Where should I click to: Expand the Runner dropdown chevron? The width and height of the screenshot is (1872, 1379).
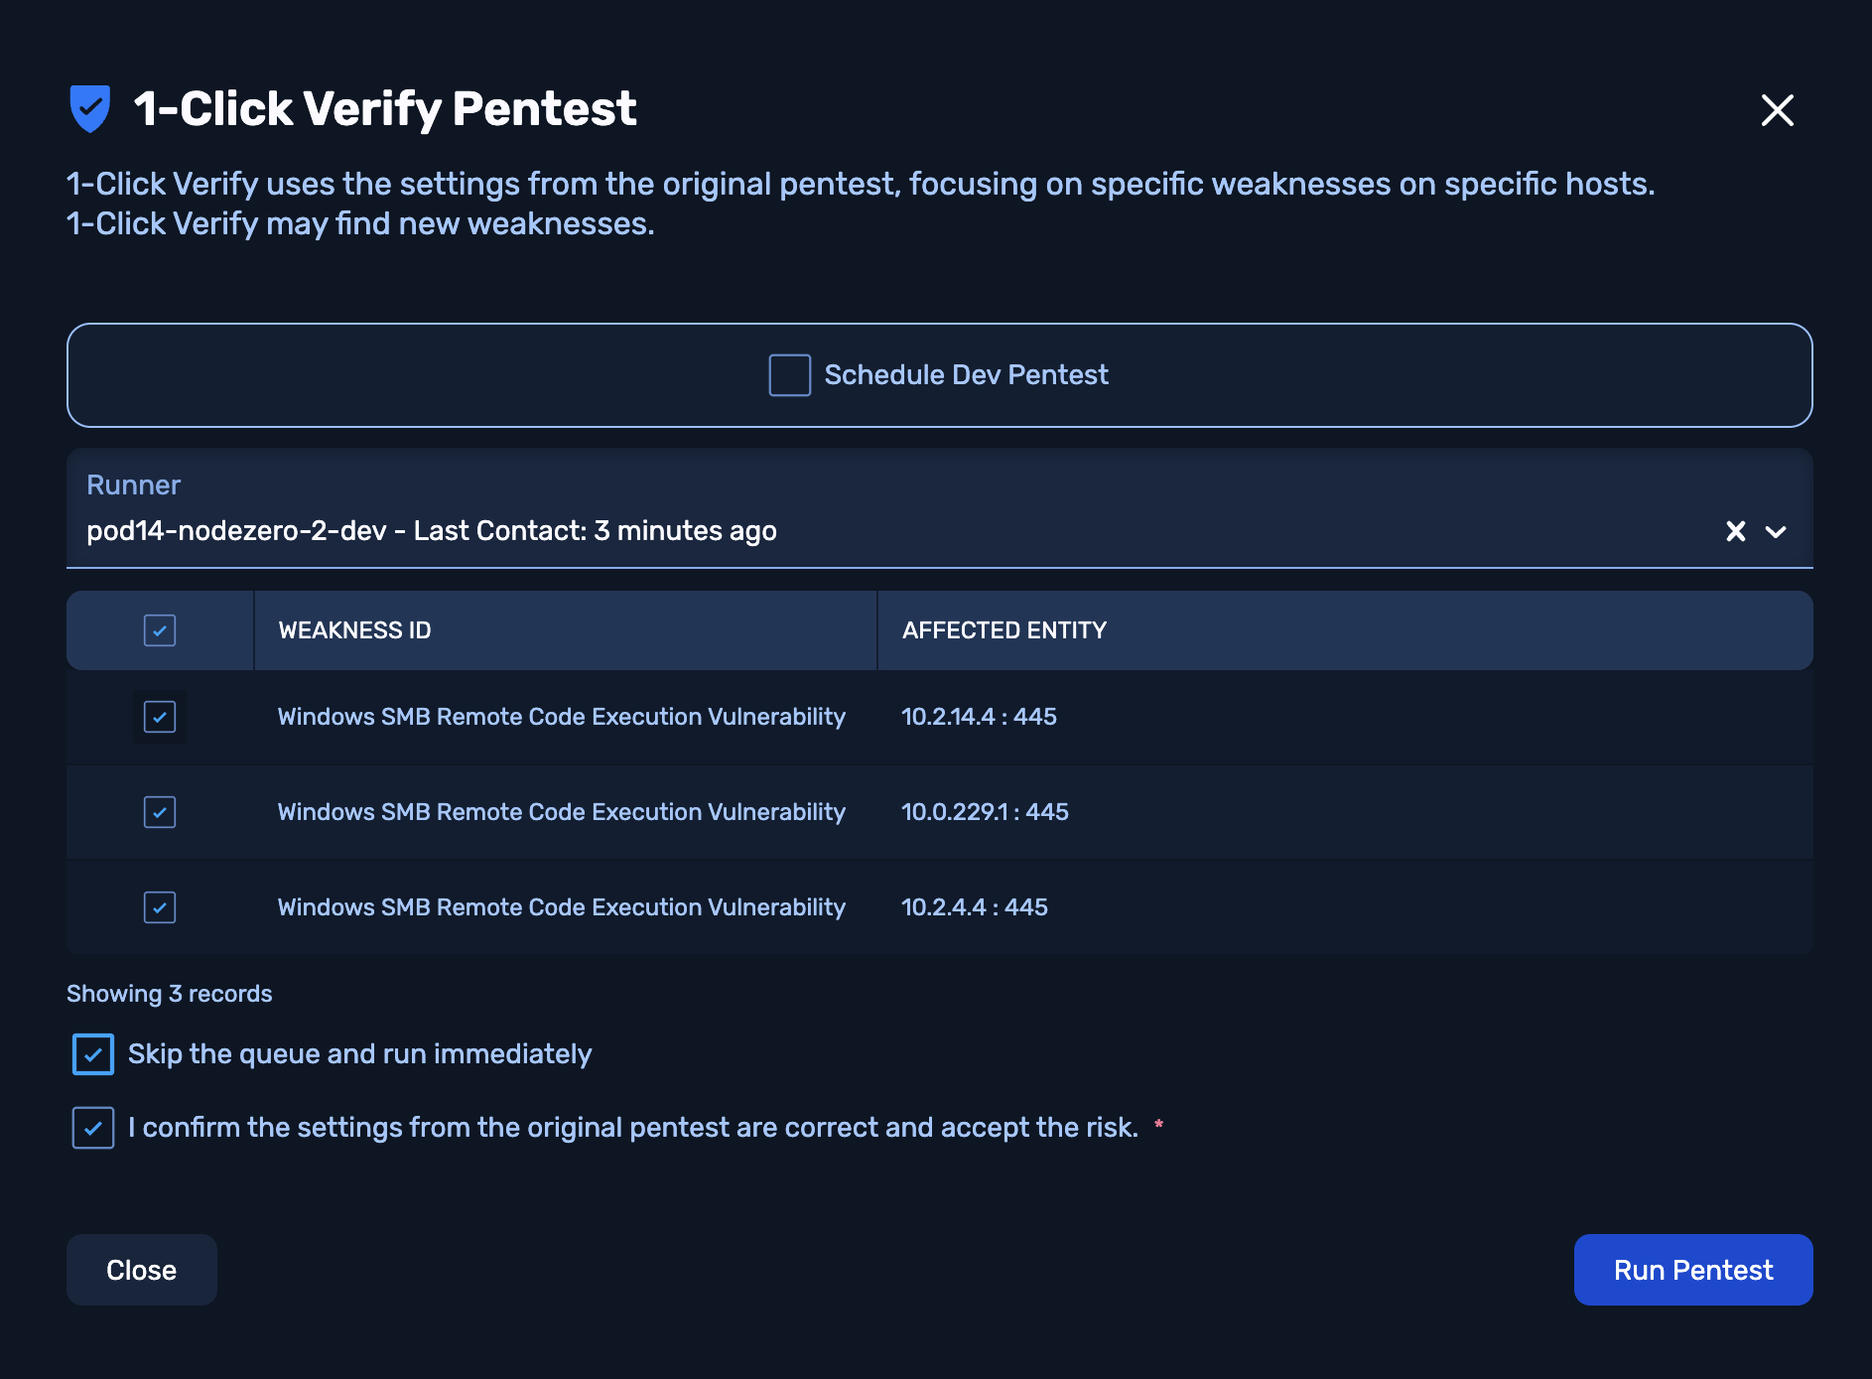[x=1776, y=531]
